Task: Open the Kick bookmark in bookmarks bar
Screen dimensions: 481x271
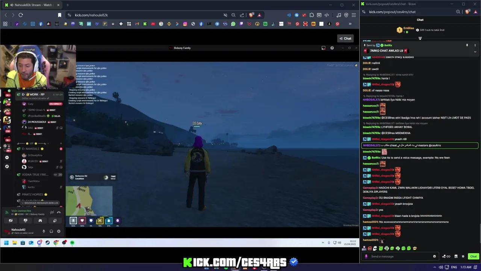Action: [145, 24]
